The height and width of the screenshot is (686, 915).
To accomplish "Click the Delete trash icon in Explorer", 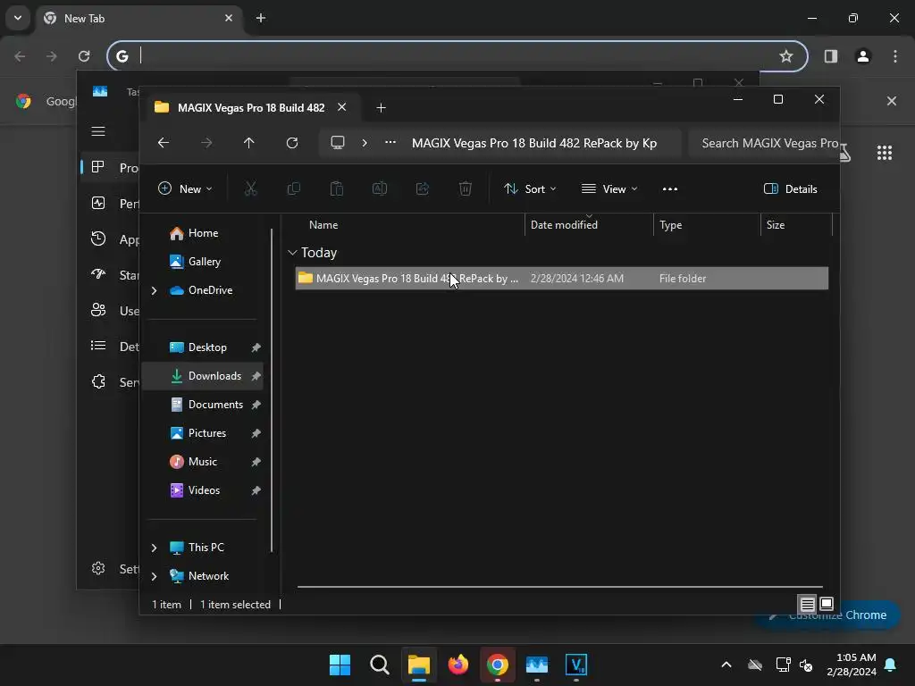I will 465,188.
